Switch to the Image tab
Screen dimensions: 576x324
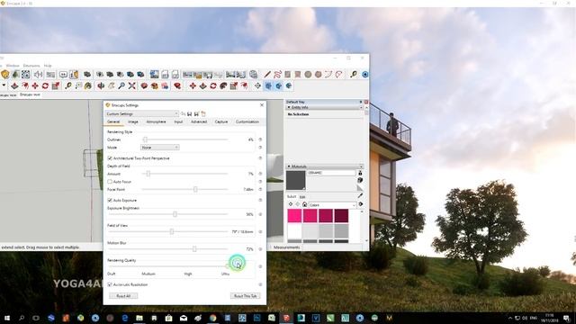pyautogui.click(x=133, y=121)
